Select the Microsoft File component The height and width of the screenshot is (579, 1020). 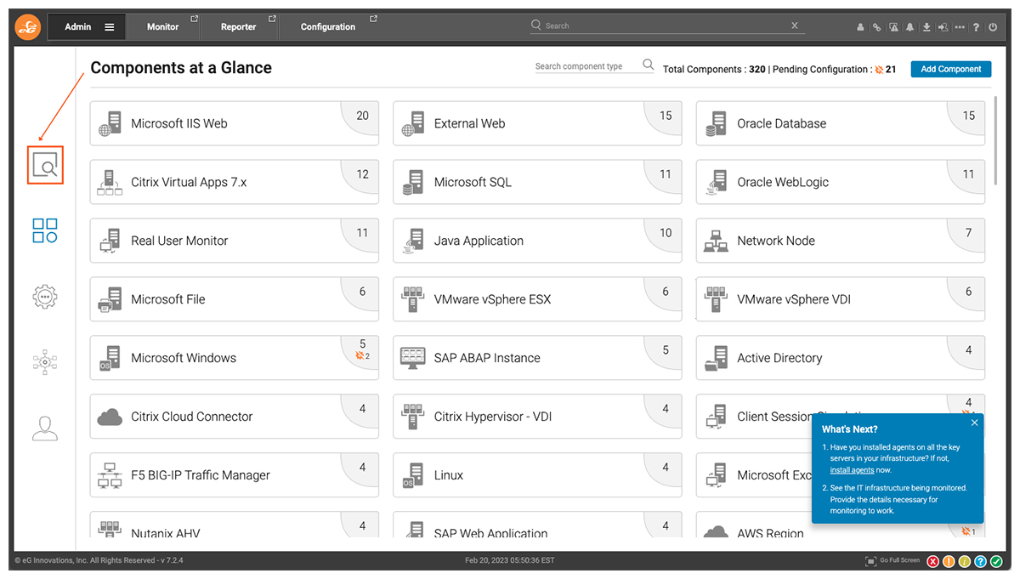[x=235, y=299]
